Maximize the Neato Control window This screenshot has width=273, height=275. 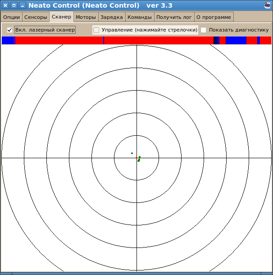tap(14, 5)
